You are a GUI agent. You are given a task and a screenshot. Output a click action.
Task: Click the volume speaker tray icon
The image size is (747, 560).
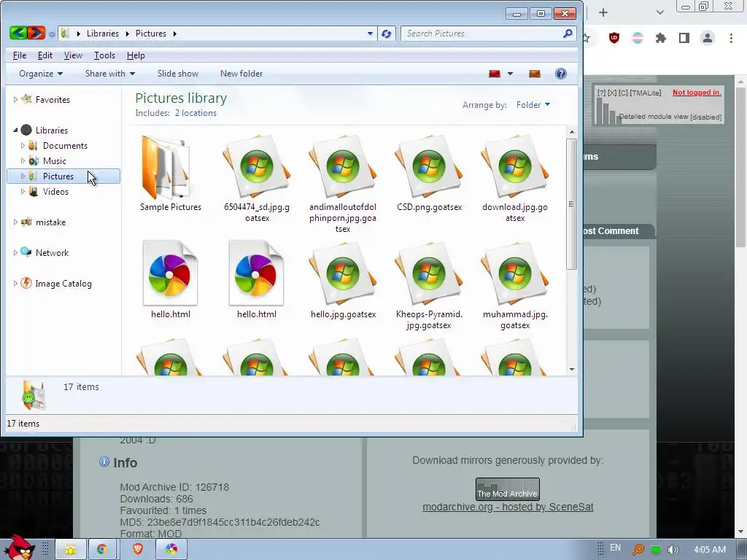(x=673, y=550)
